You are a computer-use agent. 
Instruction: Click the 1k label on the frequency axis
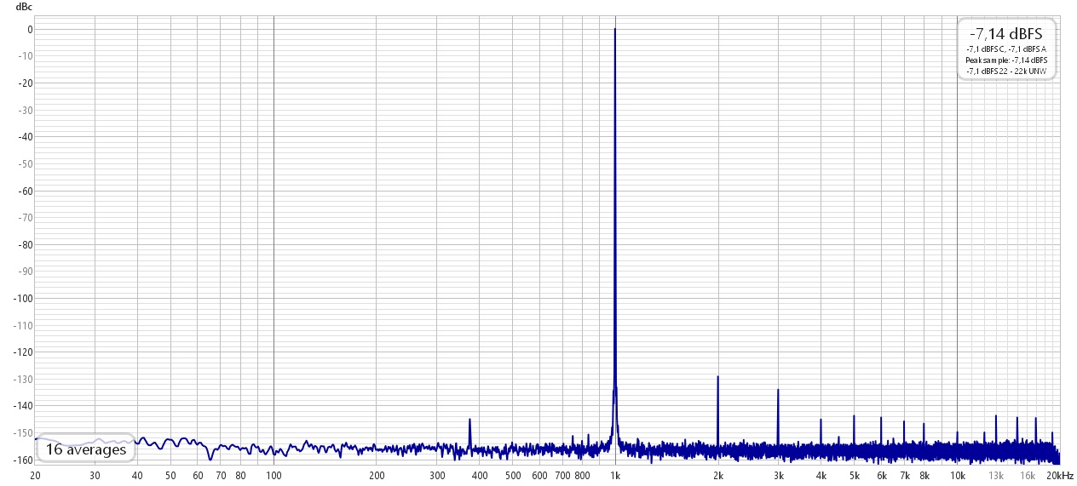point(615,476)
